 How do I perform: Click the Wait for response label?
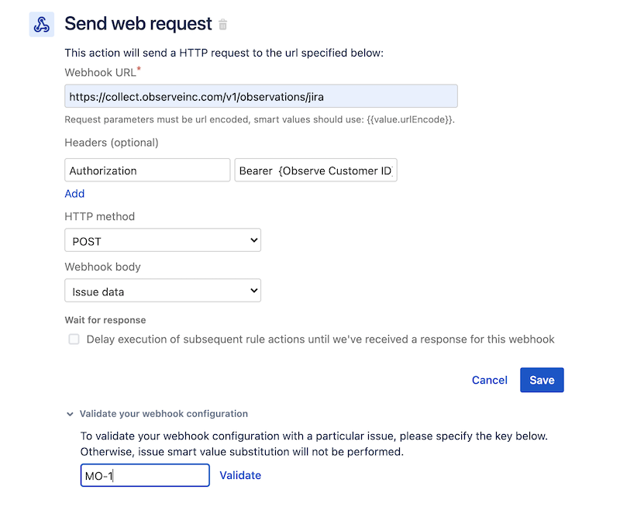pos(105,320)
